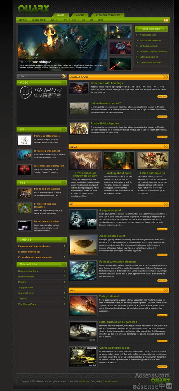This screenshot has height=391, width=179.
Task: Select PS2 in the category bar
Action: (74, 20)
